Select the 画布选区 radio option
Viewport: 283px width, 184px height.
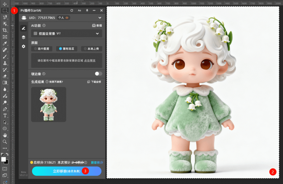(67, 49)
